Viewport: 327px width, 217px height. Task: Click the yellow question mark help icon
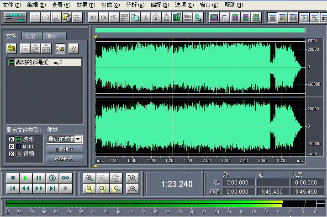(x=73, y=48)
